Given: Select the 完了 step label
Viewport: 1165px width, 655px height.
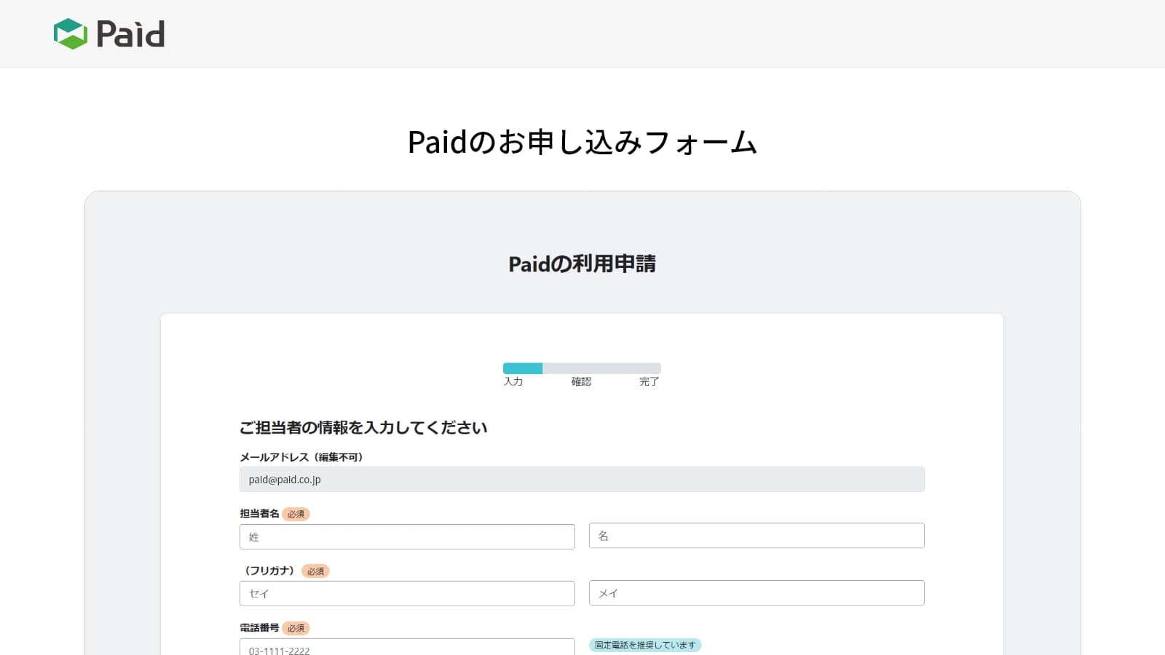Looking at the screenshot, I should pos(649,381).
